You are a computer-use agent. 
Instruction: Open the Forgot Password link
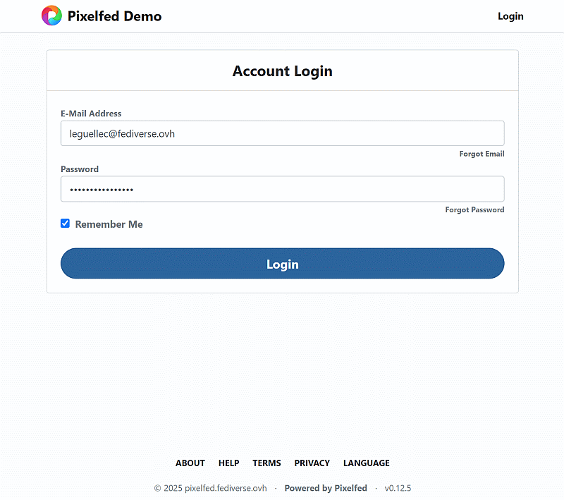pos(474,209)
